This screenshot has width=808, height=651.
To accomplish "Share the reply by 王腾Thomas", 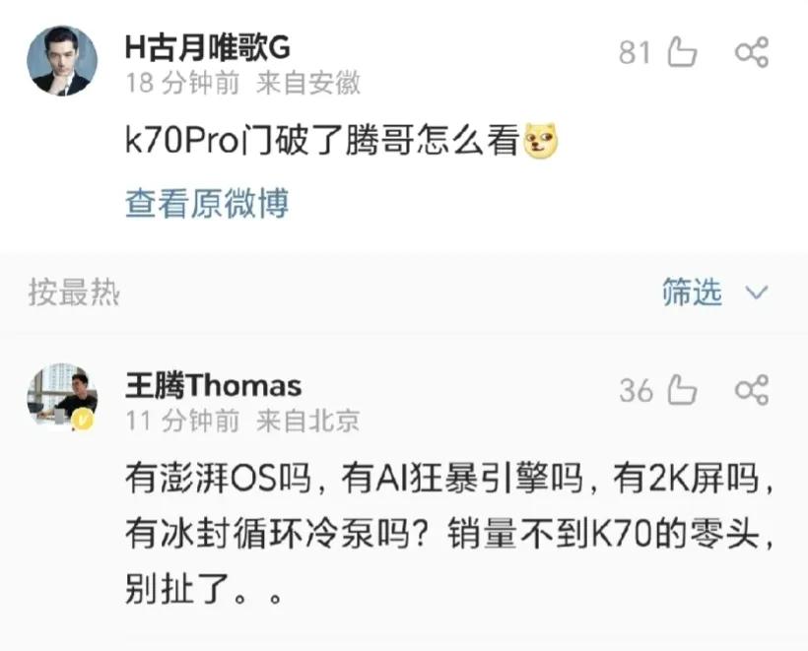I will coord(752,390).
